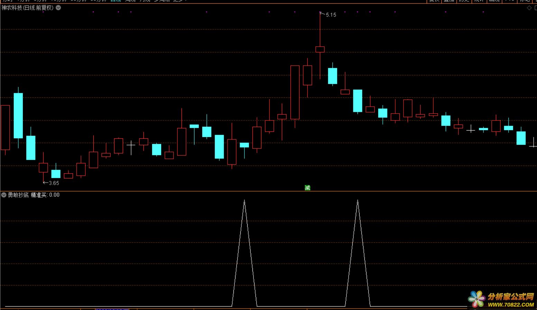Open the dropdown arrow beside 神农科技 chart title
This screenshot has height=310, width=537.
pyautogui.click(x=58, y=8)
